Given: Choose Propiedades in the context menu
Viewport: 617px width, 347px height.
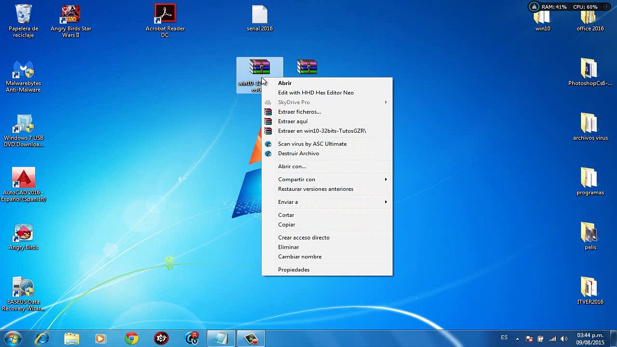Looking at the screenshot, I should click(327, 270).
